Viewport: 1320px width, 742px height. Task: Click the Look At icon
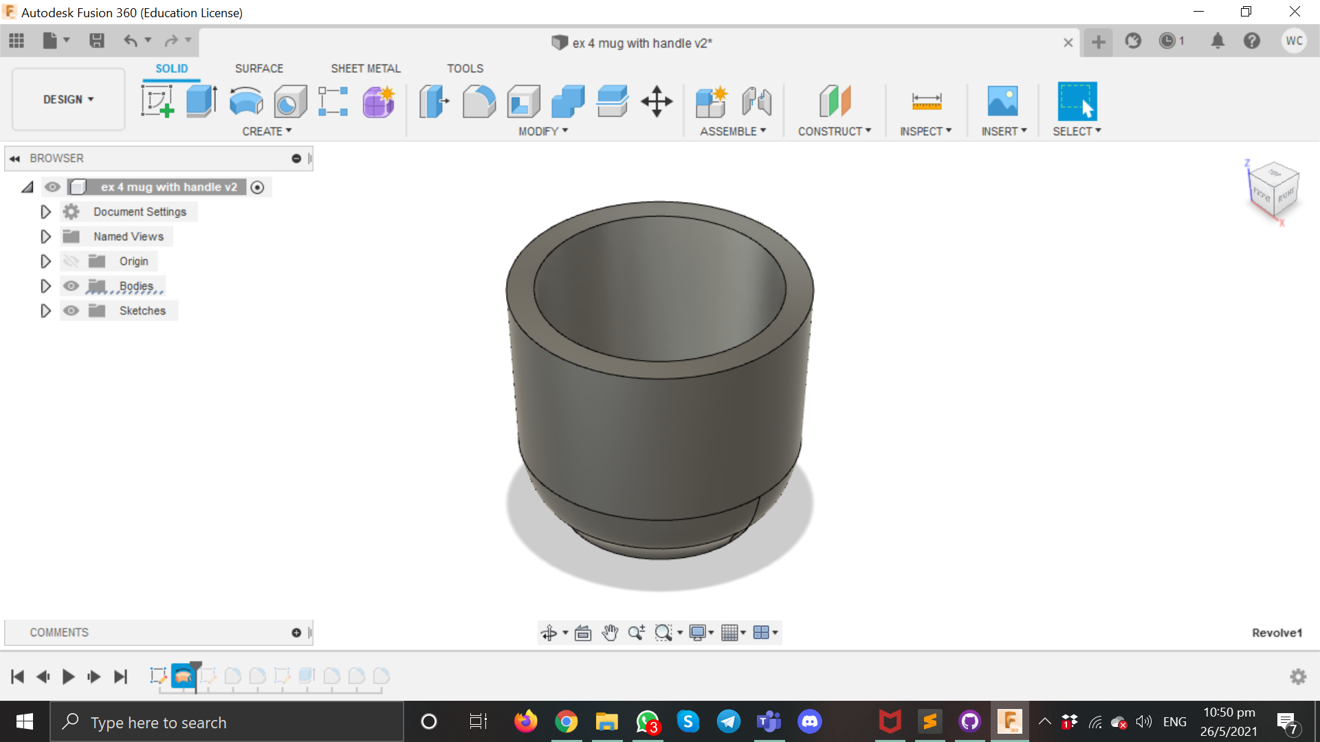coord(583,633)
